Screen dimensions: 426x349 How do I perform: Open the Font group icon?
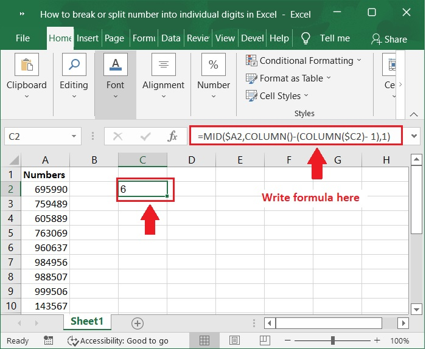(115, 65)
